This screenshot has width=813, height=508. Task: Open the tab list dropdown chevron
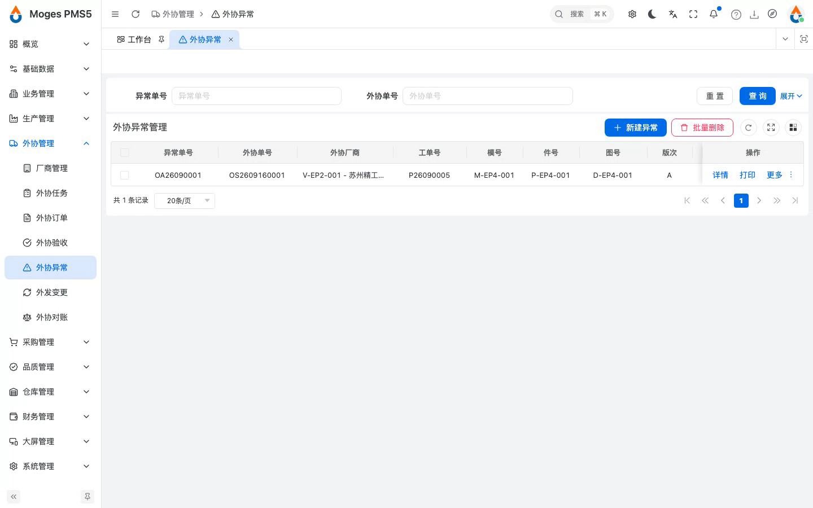785,39
